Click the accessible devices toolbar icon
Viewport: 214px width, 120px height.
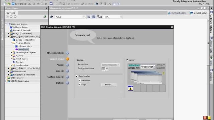(x=97, y=4)
